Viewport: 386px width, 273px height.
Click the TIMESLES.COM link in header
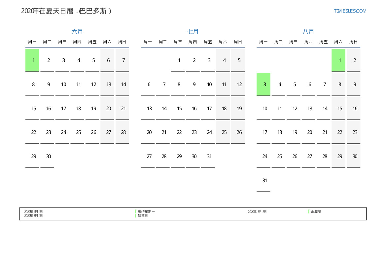(350, 11)
